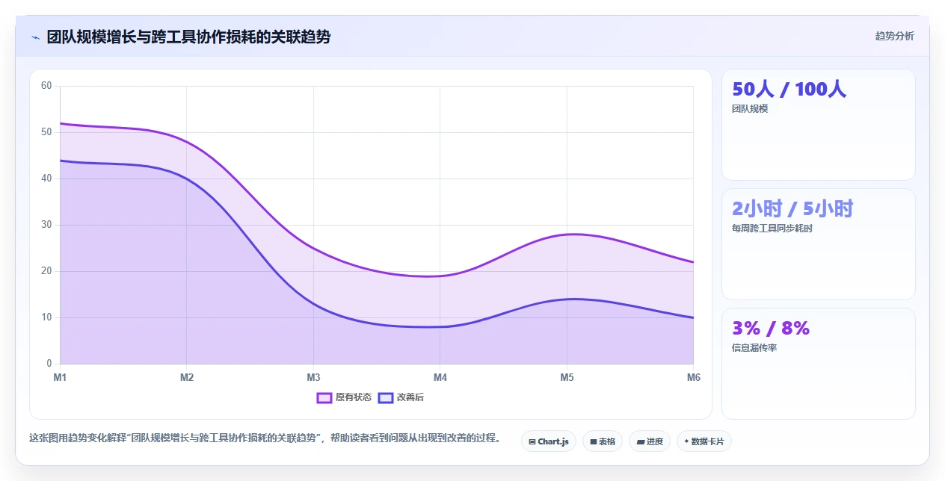Click the 表格 chip's square icon
Image resolution: width=945 pixels, height=481 pixels.
[x=593, y=442]
